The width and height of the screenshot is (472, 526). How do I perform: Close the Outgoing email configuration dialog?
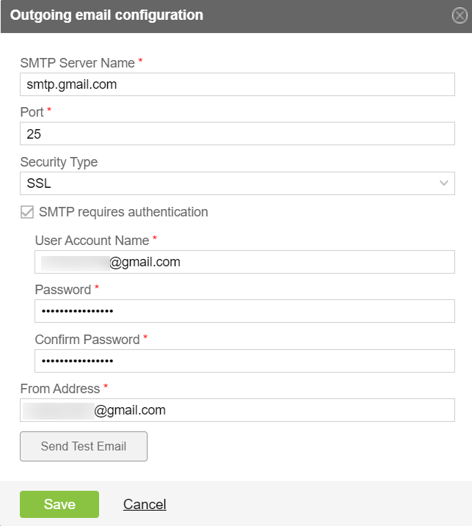pos(460,15)
